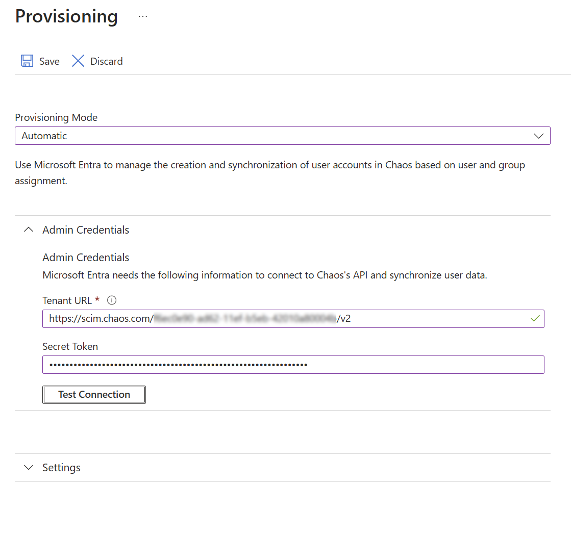Click the Tenant URL label text
Image resolution: width=571 pixels, height=534 pixels.
(x=67, y=301)
